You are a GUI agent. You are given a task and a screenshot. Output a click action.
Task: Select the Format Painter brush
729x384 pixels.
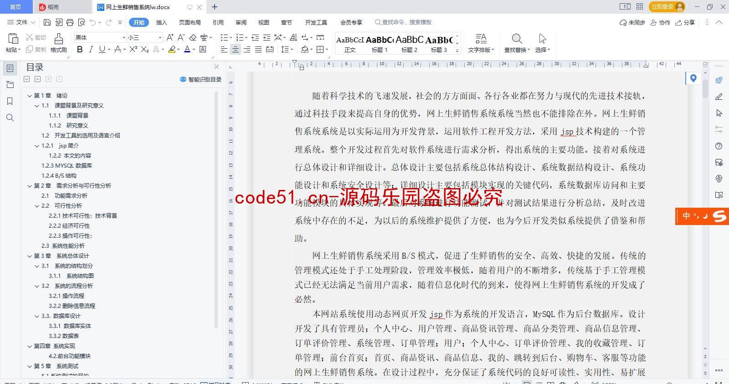point(59,39)
